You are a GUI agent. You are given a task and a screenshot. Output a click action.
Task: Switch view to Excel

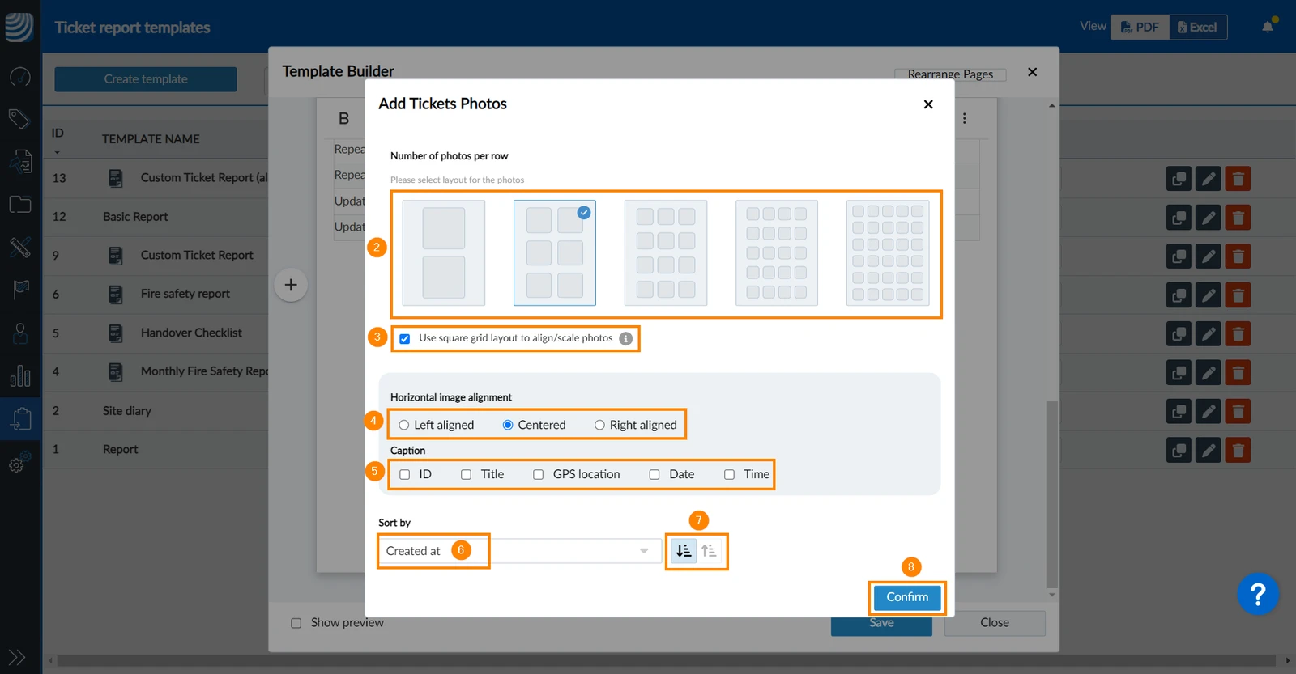(x=1198, y=28)
